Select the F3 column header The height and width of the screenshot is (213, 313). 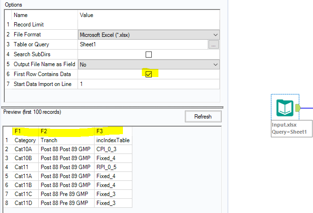click(113, 131)
